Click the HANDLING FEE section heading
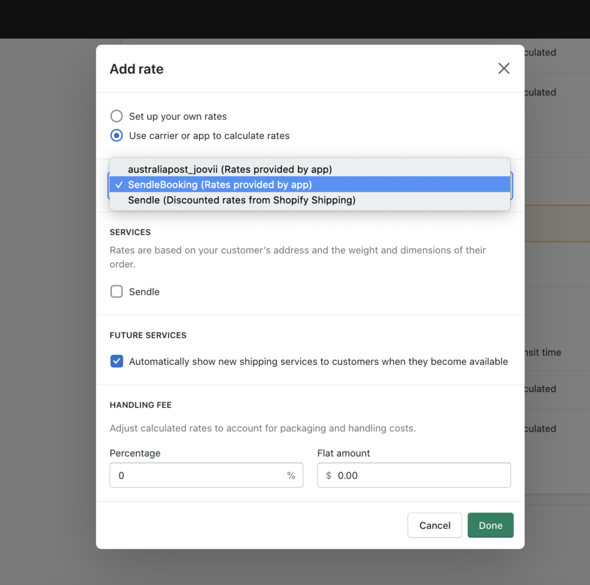 (141, 405)
